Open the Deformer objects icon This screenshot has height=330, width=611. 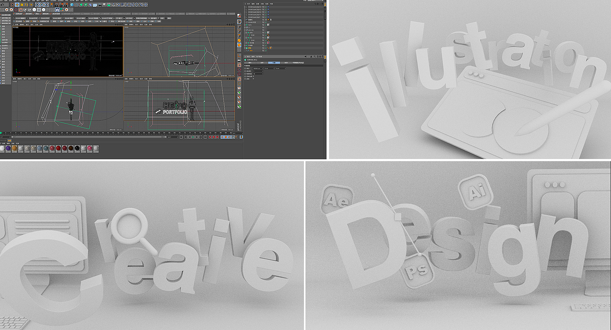point(91,5)
